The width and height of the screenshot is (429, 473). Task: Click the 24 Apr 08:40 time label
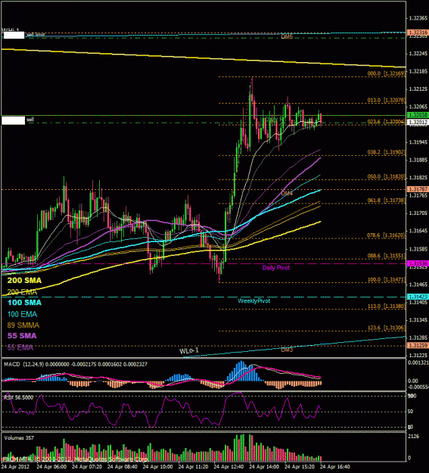123,467
